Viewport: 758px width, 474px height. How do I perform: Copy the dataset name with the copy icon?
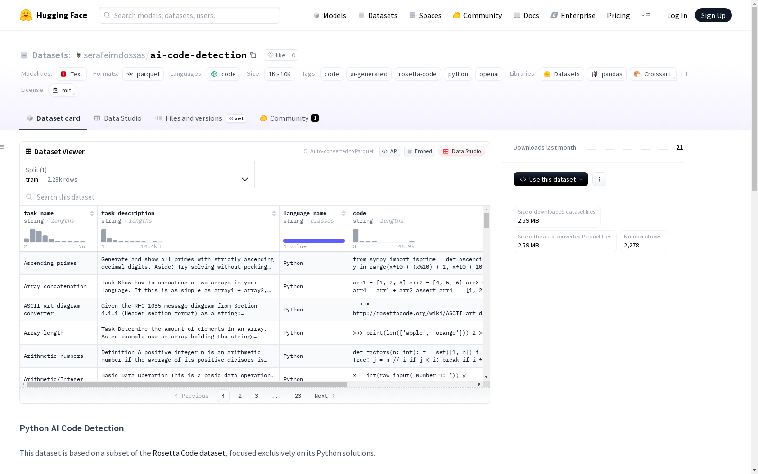(x=253, y=55)
